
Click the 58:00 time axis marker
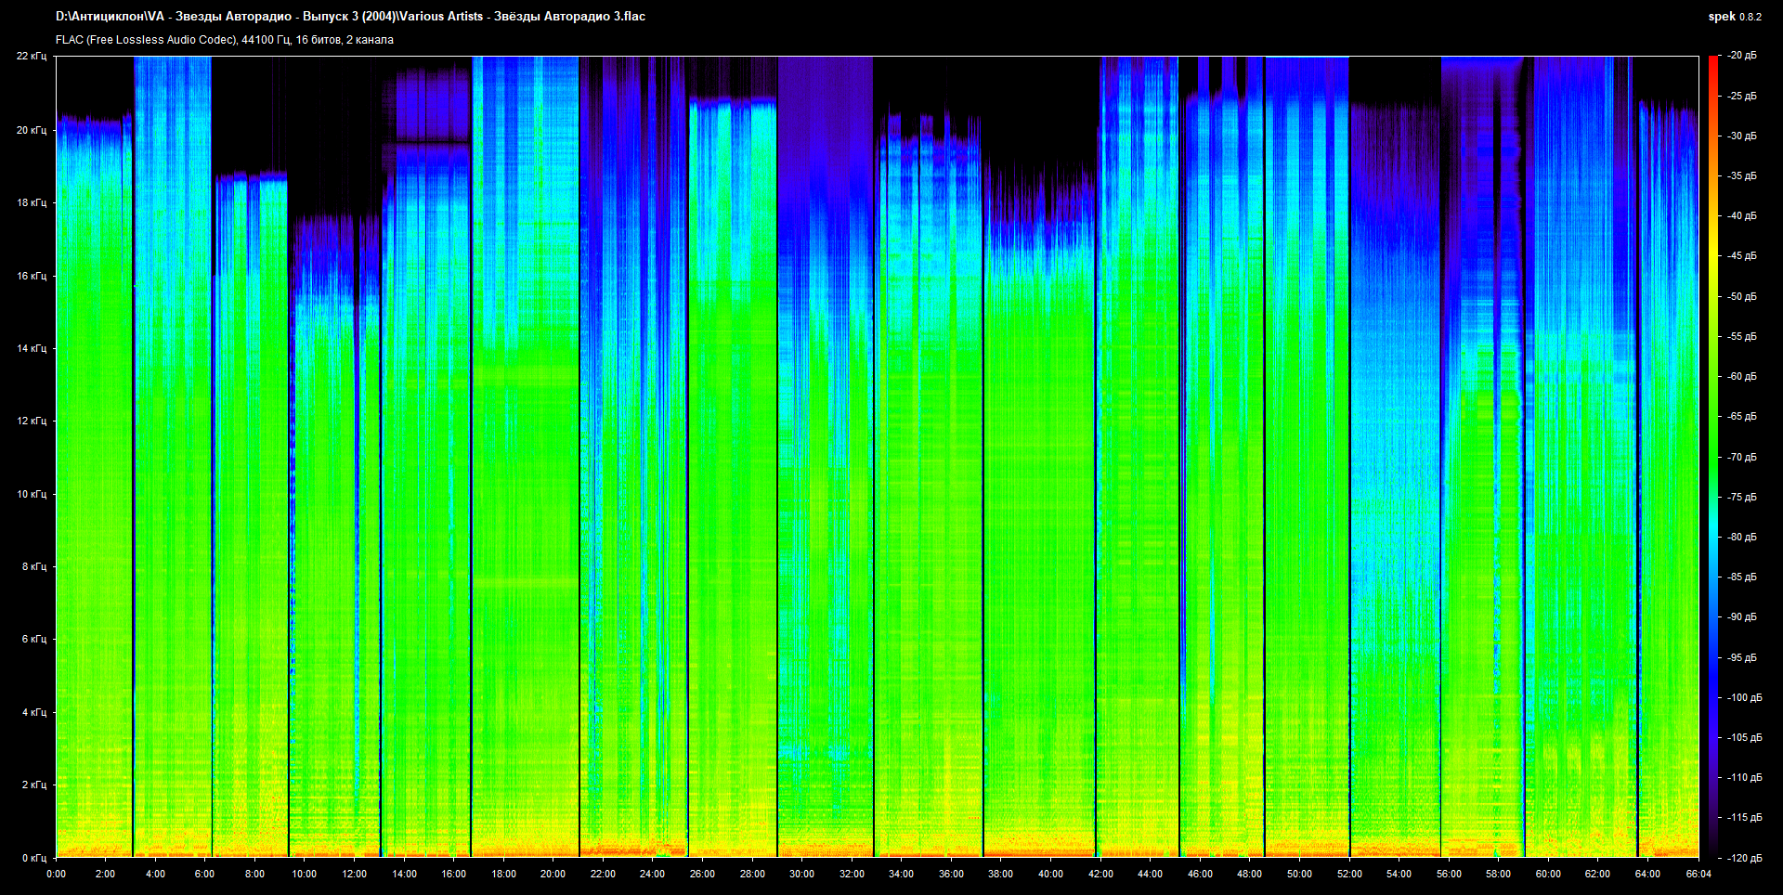click(1498, 874)
